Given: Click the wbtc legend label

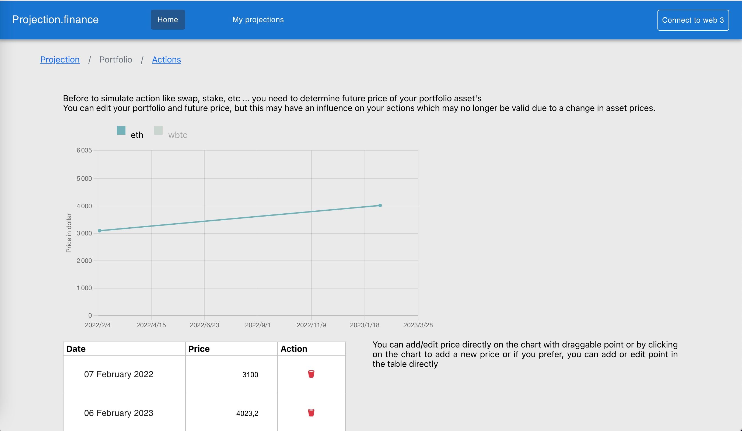Looking at the screenshot, I should pyautogui.click(x=177, y=135).
